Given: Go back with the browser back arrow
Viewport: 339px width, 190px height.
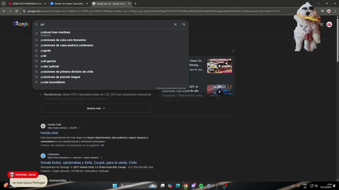Looking at the screenshot, I should [x=4, y=11].
